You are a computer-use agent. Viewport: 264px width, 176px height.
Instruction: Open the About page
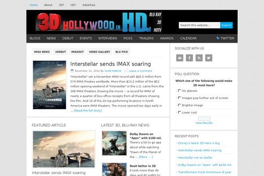48,5
